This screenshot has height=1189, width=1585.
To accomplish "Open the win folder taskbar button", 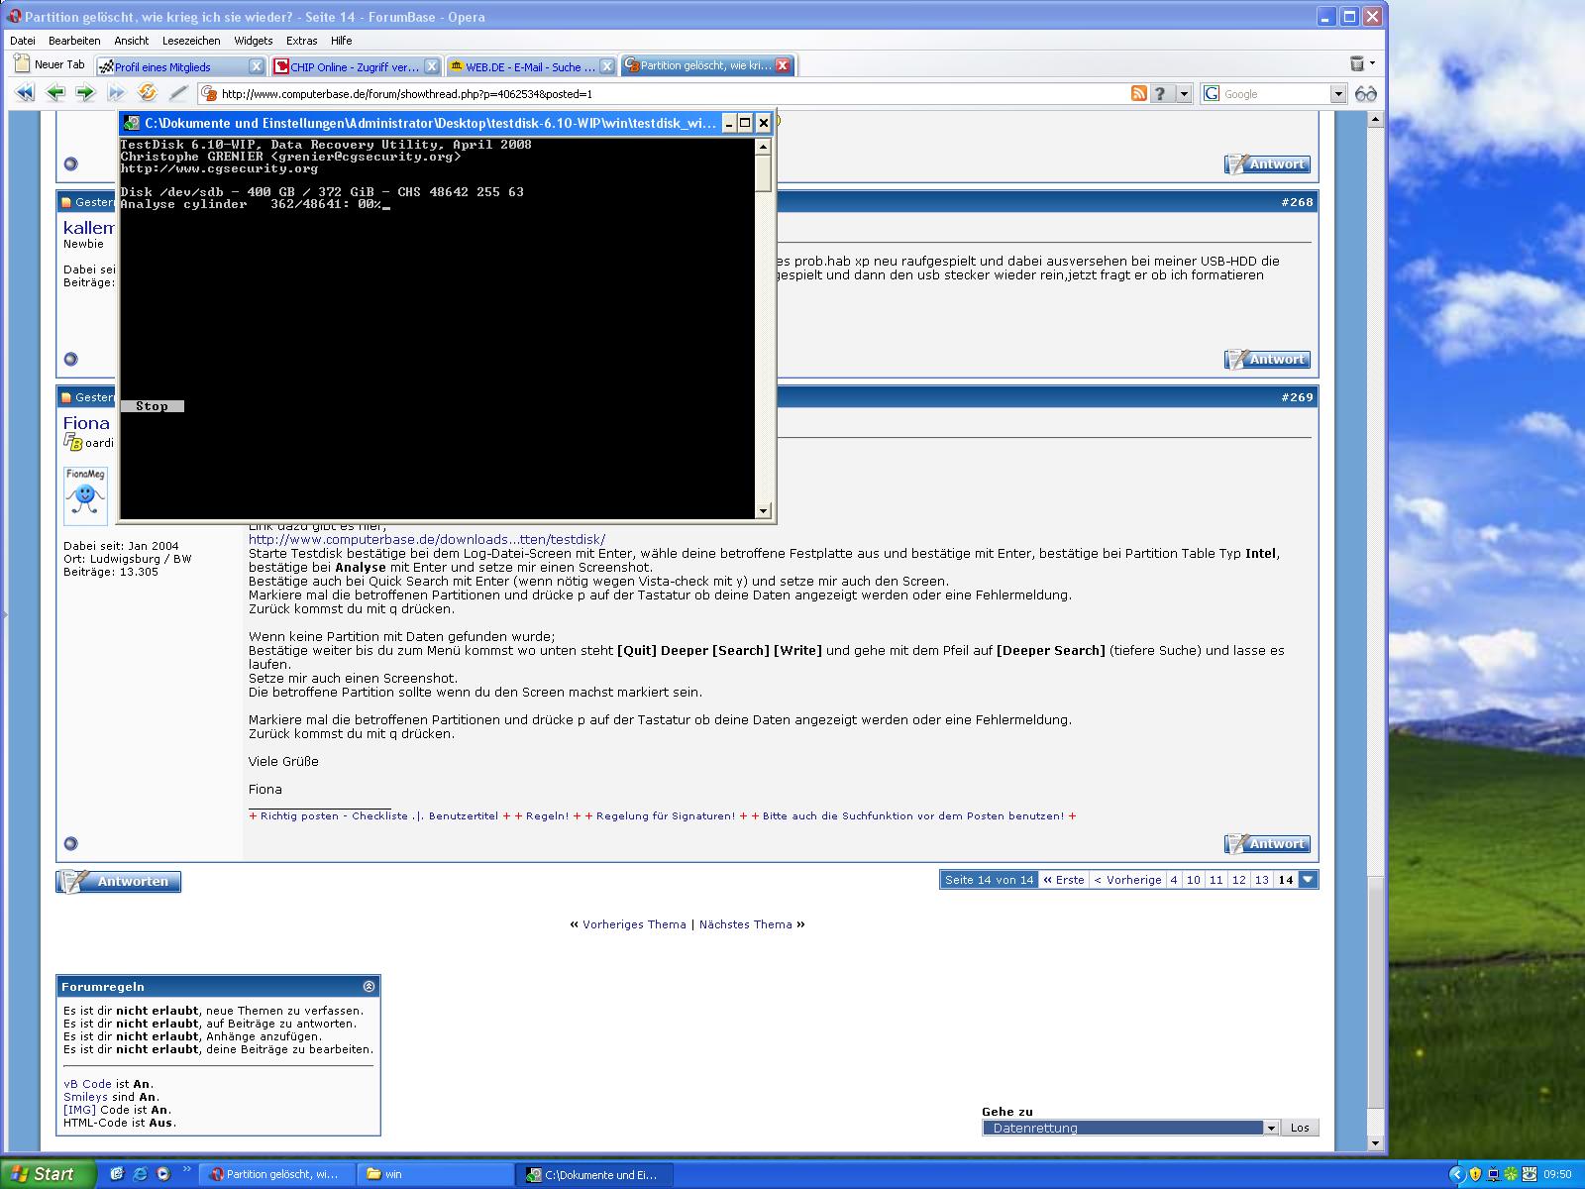I will 434,1174.
